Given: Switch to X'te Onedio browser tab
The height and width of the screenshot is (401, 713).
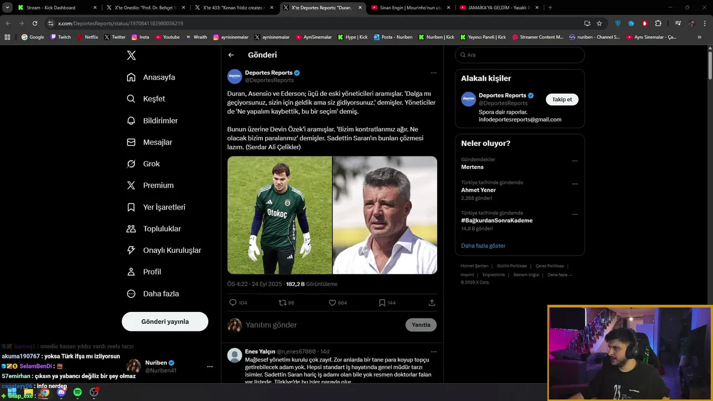Looking at the screenshot, I should 145,8.
